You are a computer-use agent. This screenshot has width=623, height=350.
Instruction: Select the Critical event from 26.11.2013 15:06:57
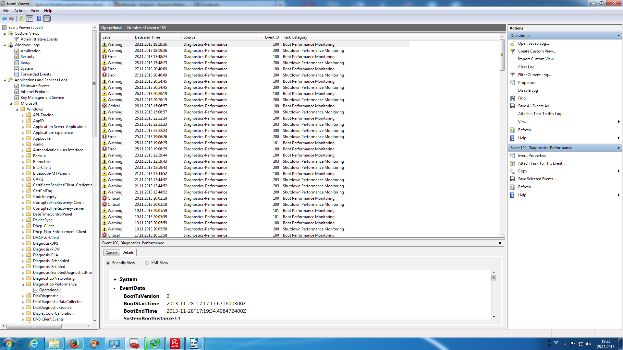coord(151,106)
